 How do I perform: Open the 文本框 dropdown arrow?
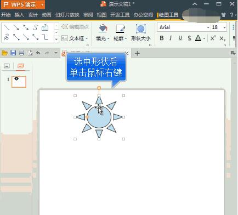[x=87, y=38]
